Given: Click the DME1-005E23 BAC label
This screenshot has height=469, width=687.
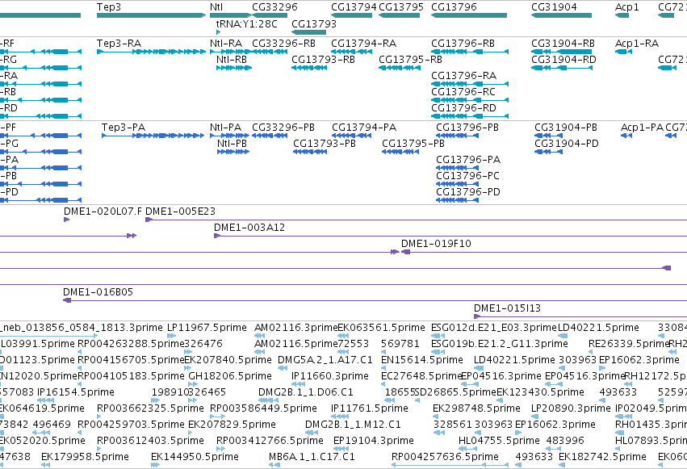Looking at the screenshot, I should click(181, 211).
